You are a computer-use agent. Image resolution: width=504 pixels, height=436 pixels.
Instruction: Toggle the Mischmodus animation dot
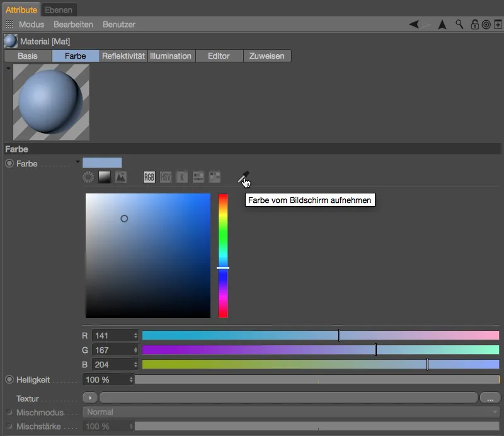click(9, 412)
